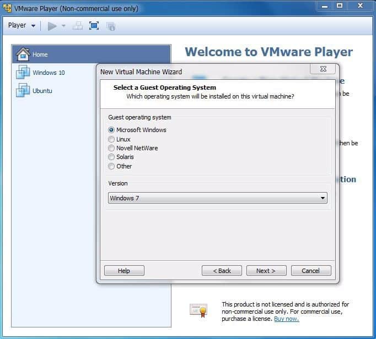Open the Version dropdown showing Windows 7
Screen dimensions: 376x339
tap(217, 198)
